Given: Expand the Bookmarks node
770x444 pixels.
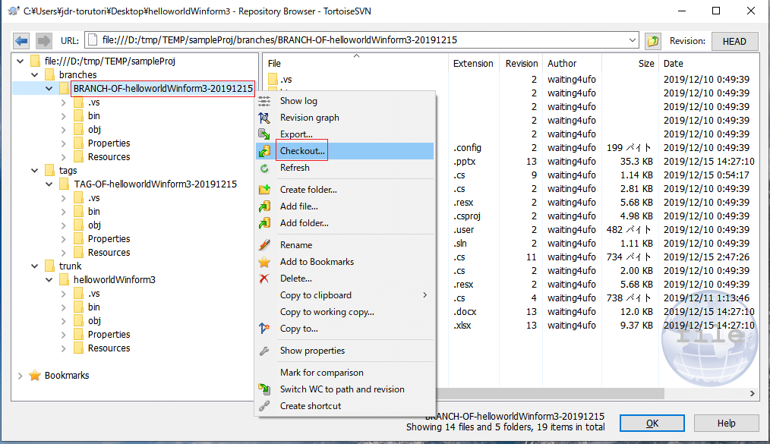Looking at the screenshot, I should (x=21, y=376).
